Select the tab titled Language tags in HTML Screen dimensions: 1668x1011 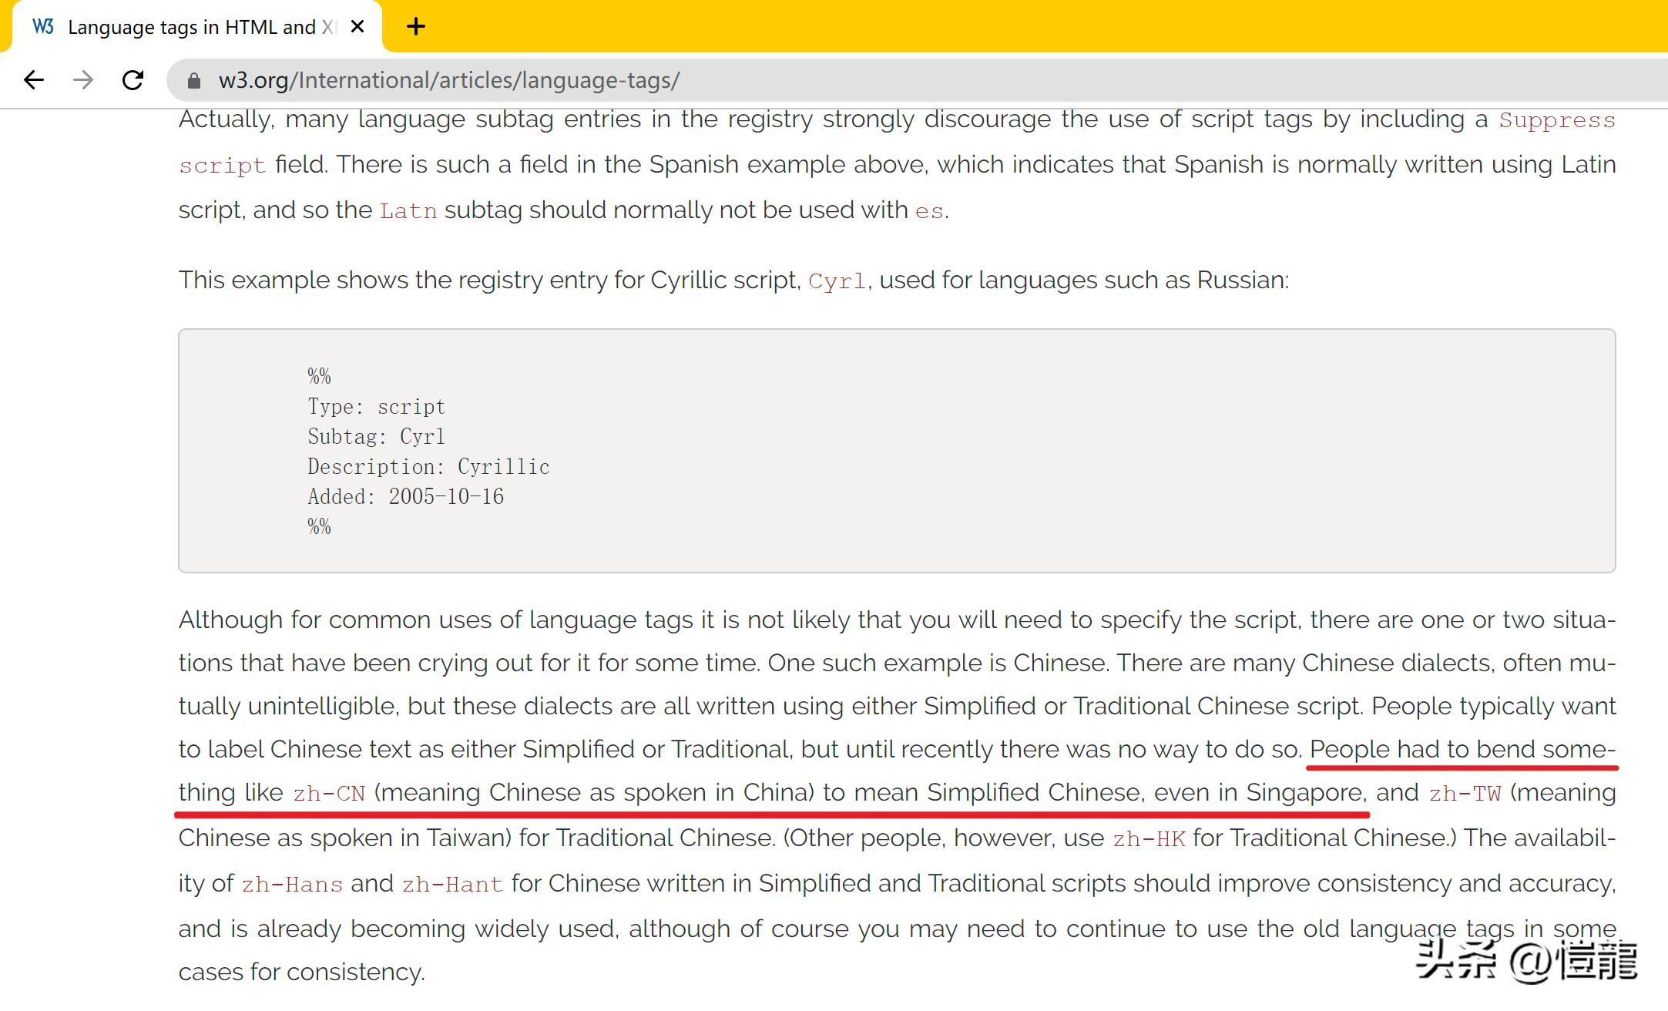point(193,25)
